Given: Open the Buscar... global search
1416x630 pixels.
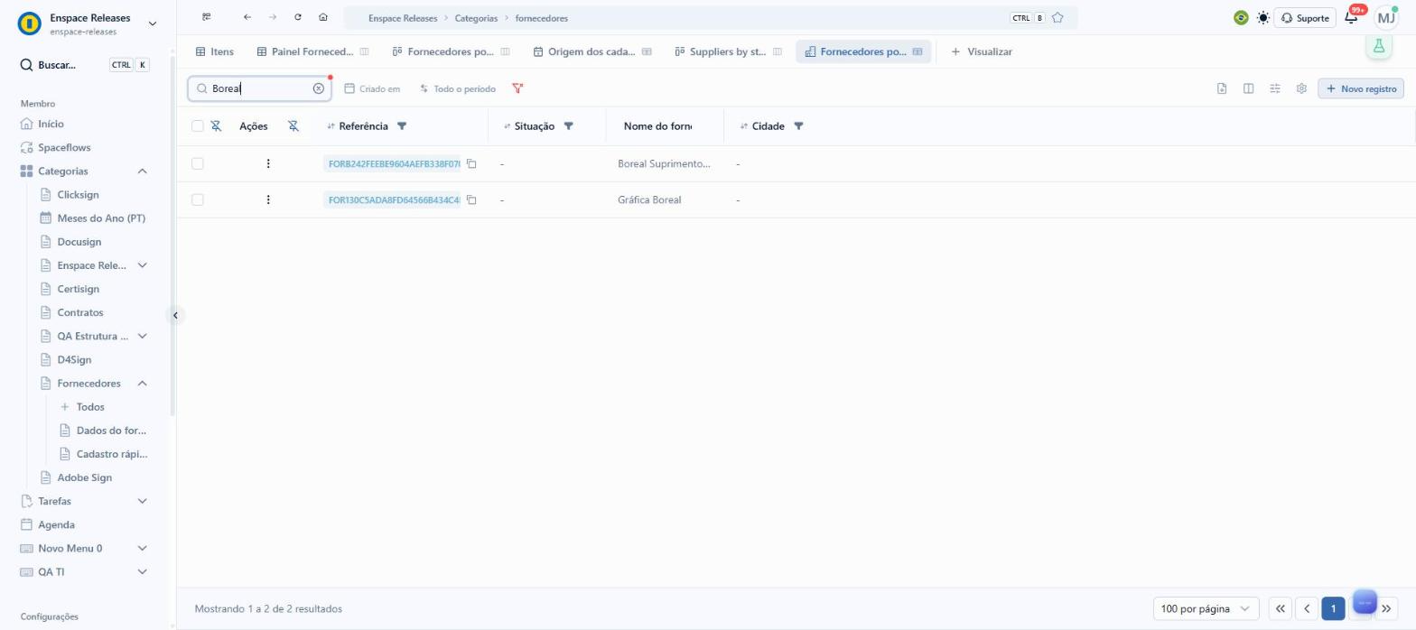Looking at the screenshot, I should point(85,65).
